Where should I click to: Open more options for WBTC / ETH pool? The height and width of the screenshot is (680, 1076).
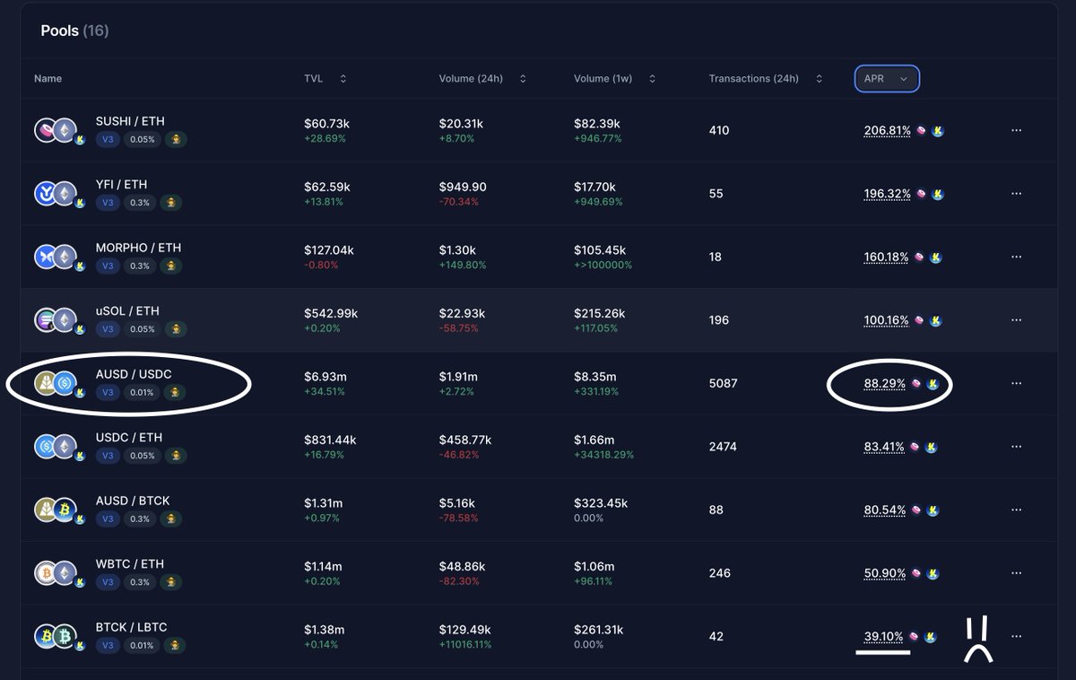[x=1016, y=573]
